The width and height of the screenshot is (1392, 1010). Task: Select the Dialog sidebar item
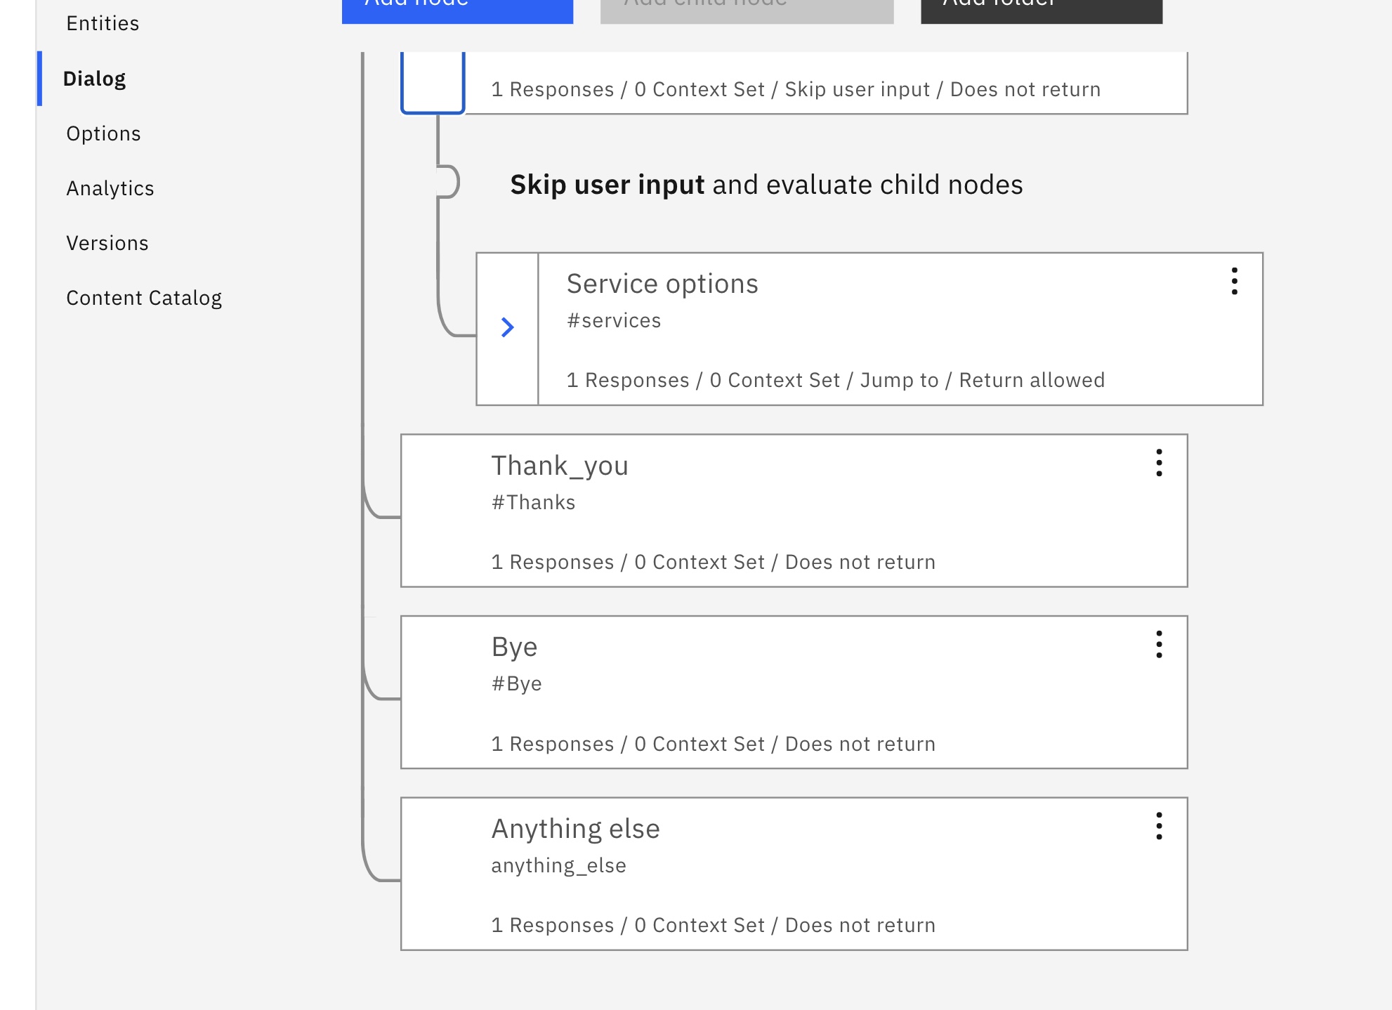tap(95, 79)
